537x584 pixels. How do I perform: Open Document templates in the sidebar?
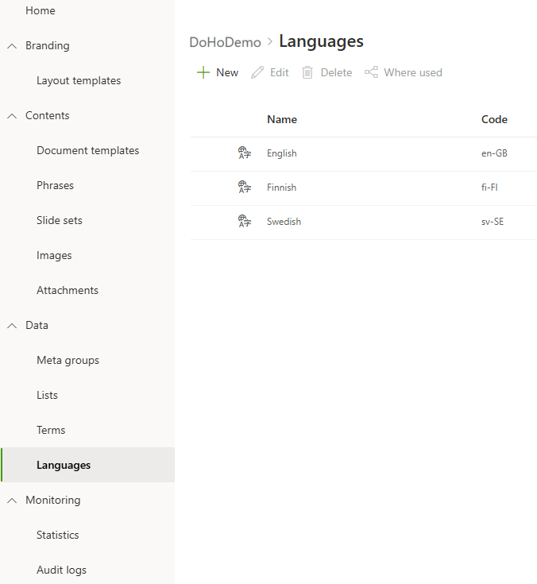pyautogui.click(x=87, y=151)
